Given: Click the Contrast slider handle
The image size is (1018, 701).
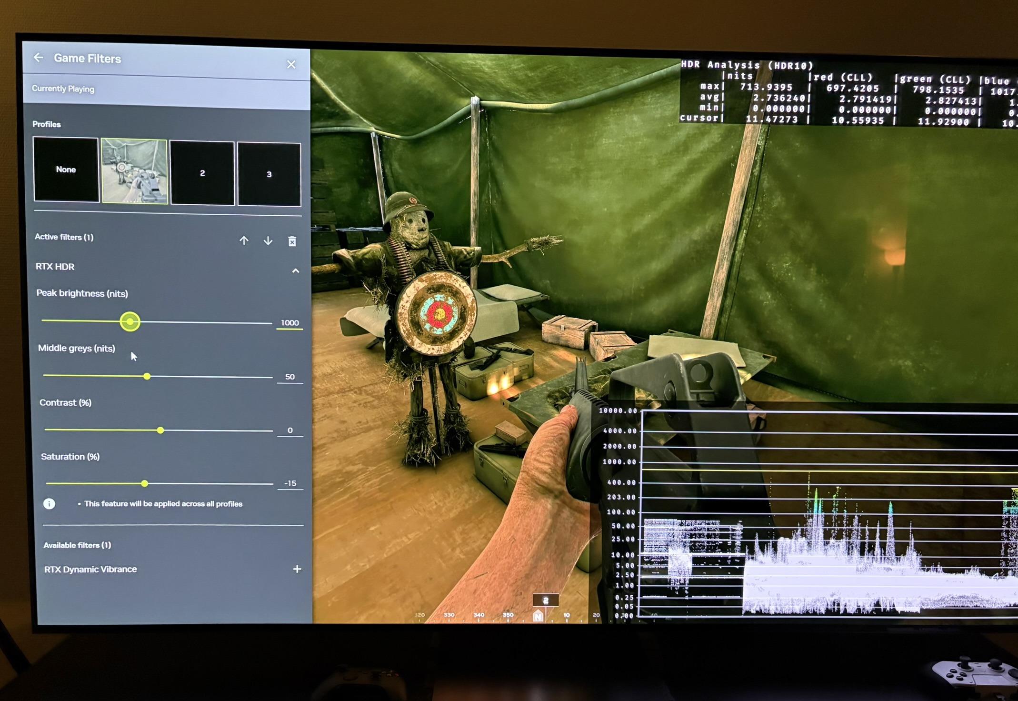Looking at the screenshot, I should 160,430.
